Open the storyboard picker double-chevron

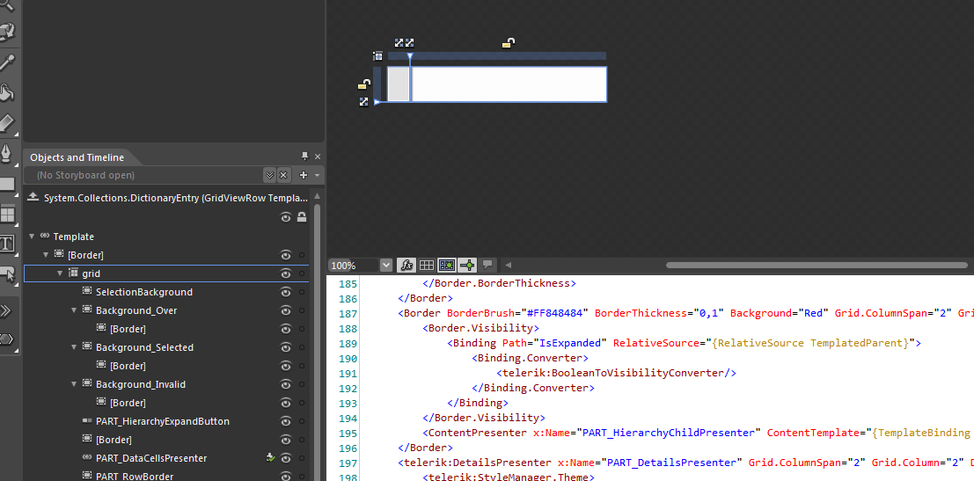269,175
